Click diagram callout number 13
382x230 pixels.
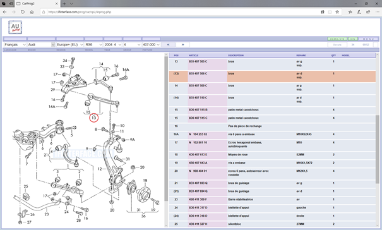click(94, 118)
